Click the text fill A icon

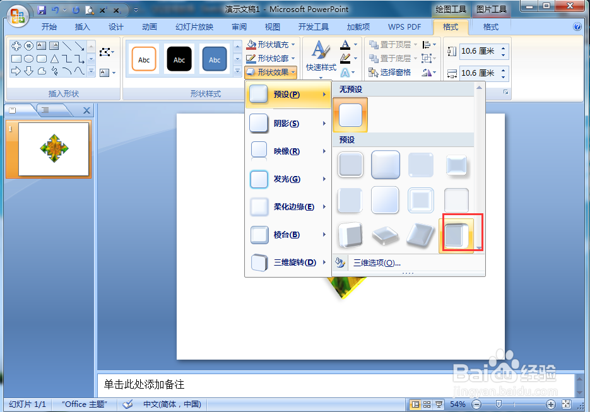tap(345, 45)
